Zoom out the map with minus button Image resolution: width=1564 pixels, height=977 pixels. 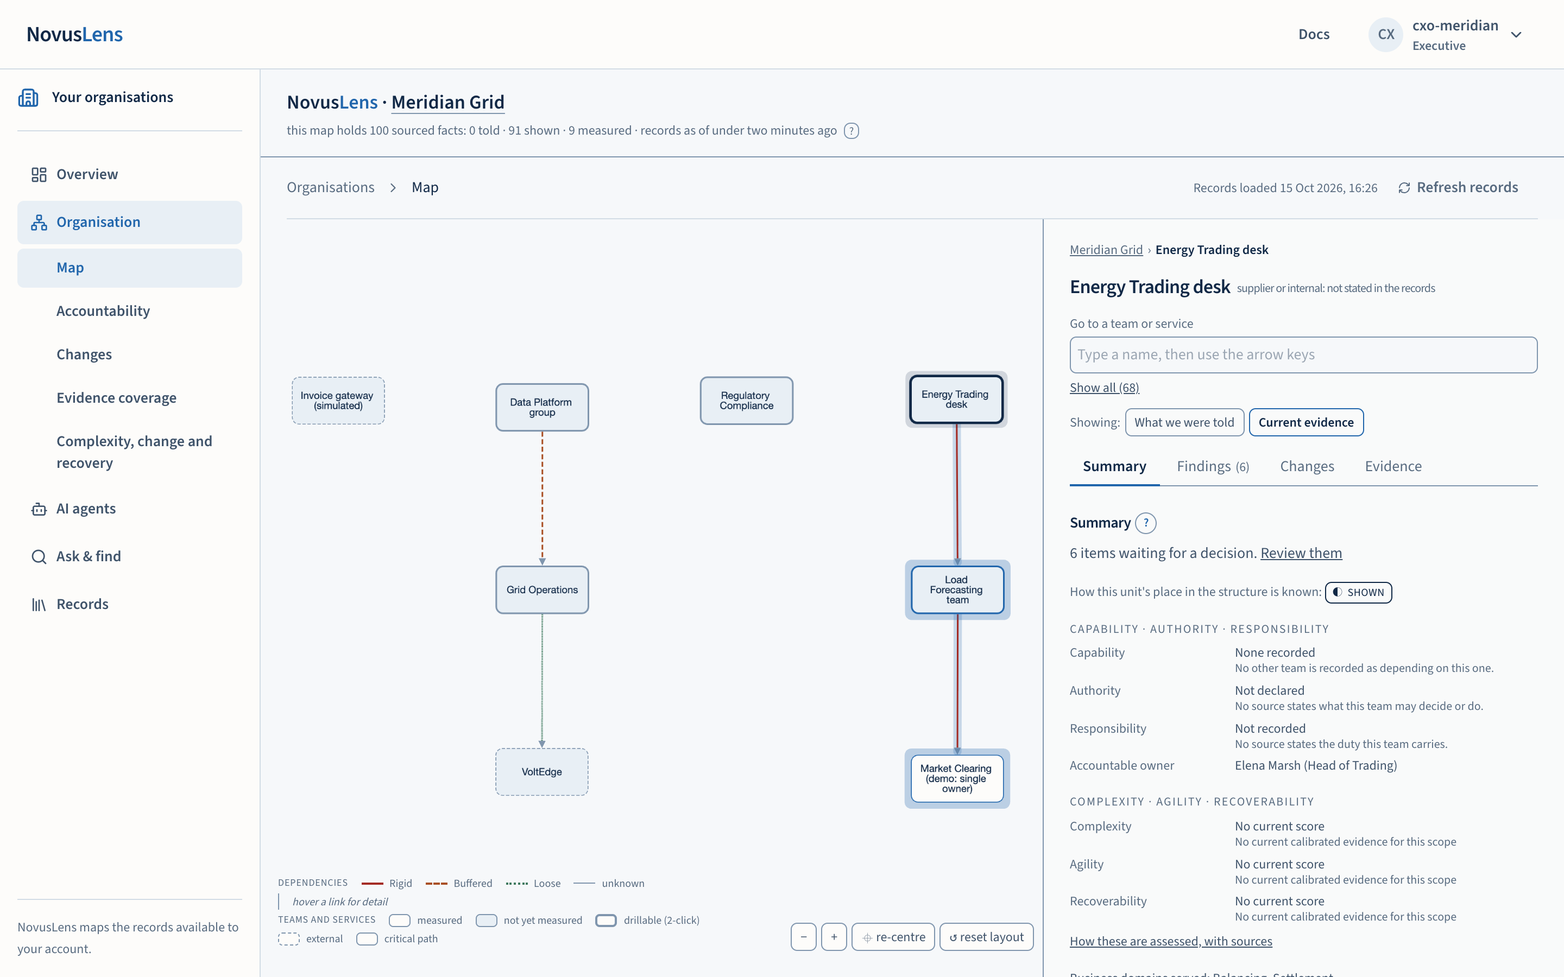point(803,937)
